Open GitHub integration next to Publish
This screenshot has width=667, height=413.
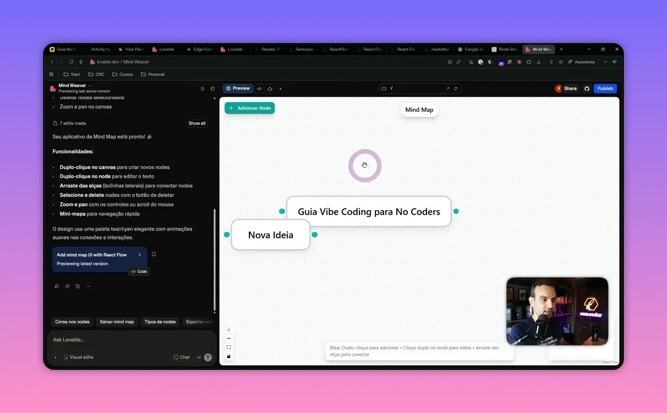[x=587, y=88]
